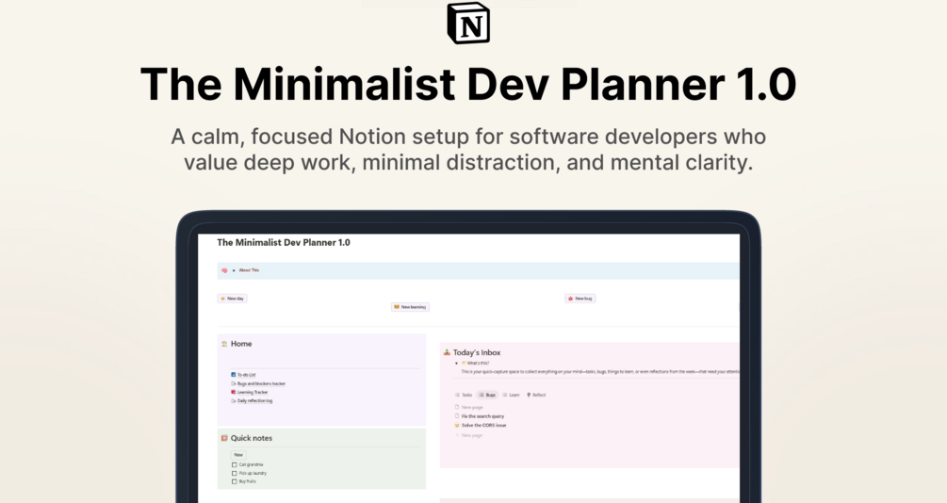Click the Quick notes heading
This screenshot has width=947, height=503.
point(252,438)
